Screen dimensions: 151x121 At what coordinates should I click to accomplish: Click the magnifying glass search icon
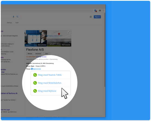point(17,17)
